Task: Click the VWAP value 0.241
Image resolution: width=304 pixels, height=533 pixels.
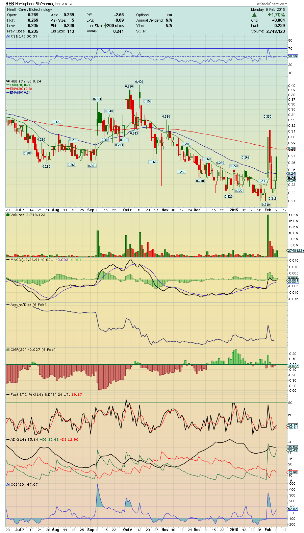Action: (x=119, y=31)
